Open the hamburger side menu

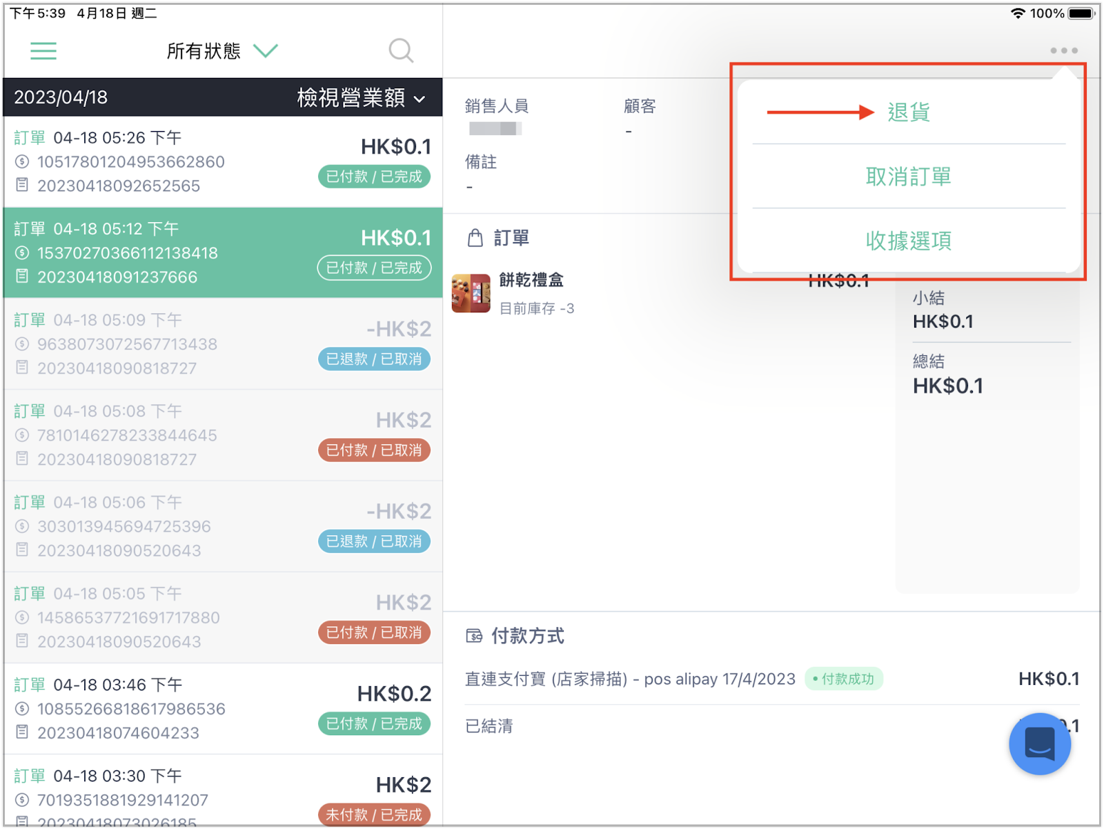click(43, 51)
